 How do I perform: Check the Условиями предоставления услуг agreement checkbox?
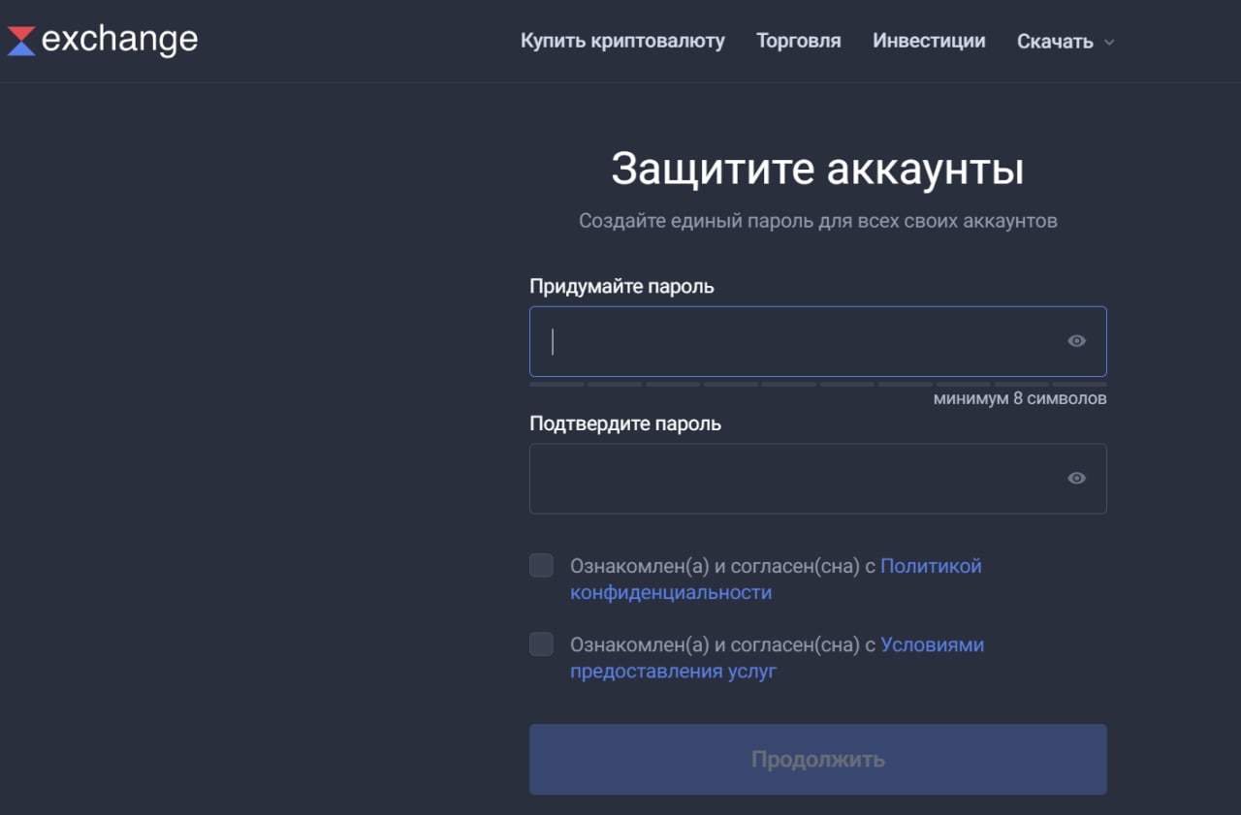coord(541,644)
